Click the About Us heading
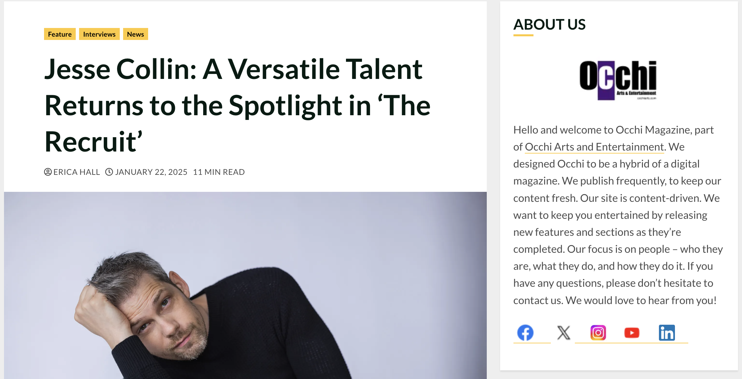This screenshot has width=742, height=379. 549,24
